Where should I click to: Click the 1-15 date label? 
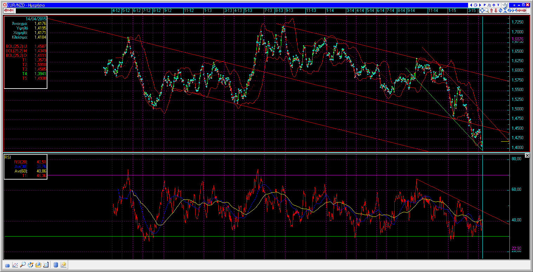[x=452, y=11]
